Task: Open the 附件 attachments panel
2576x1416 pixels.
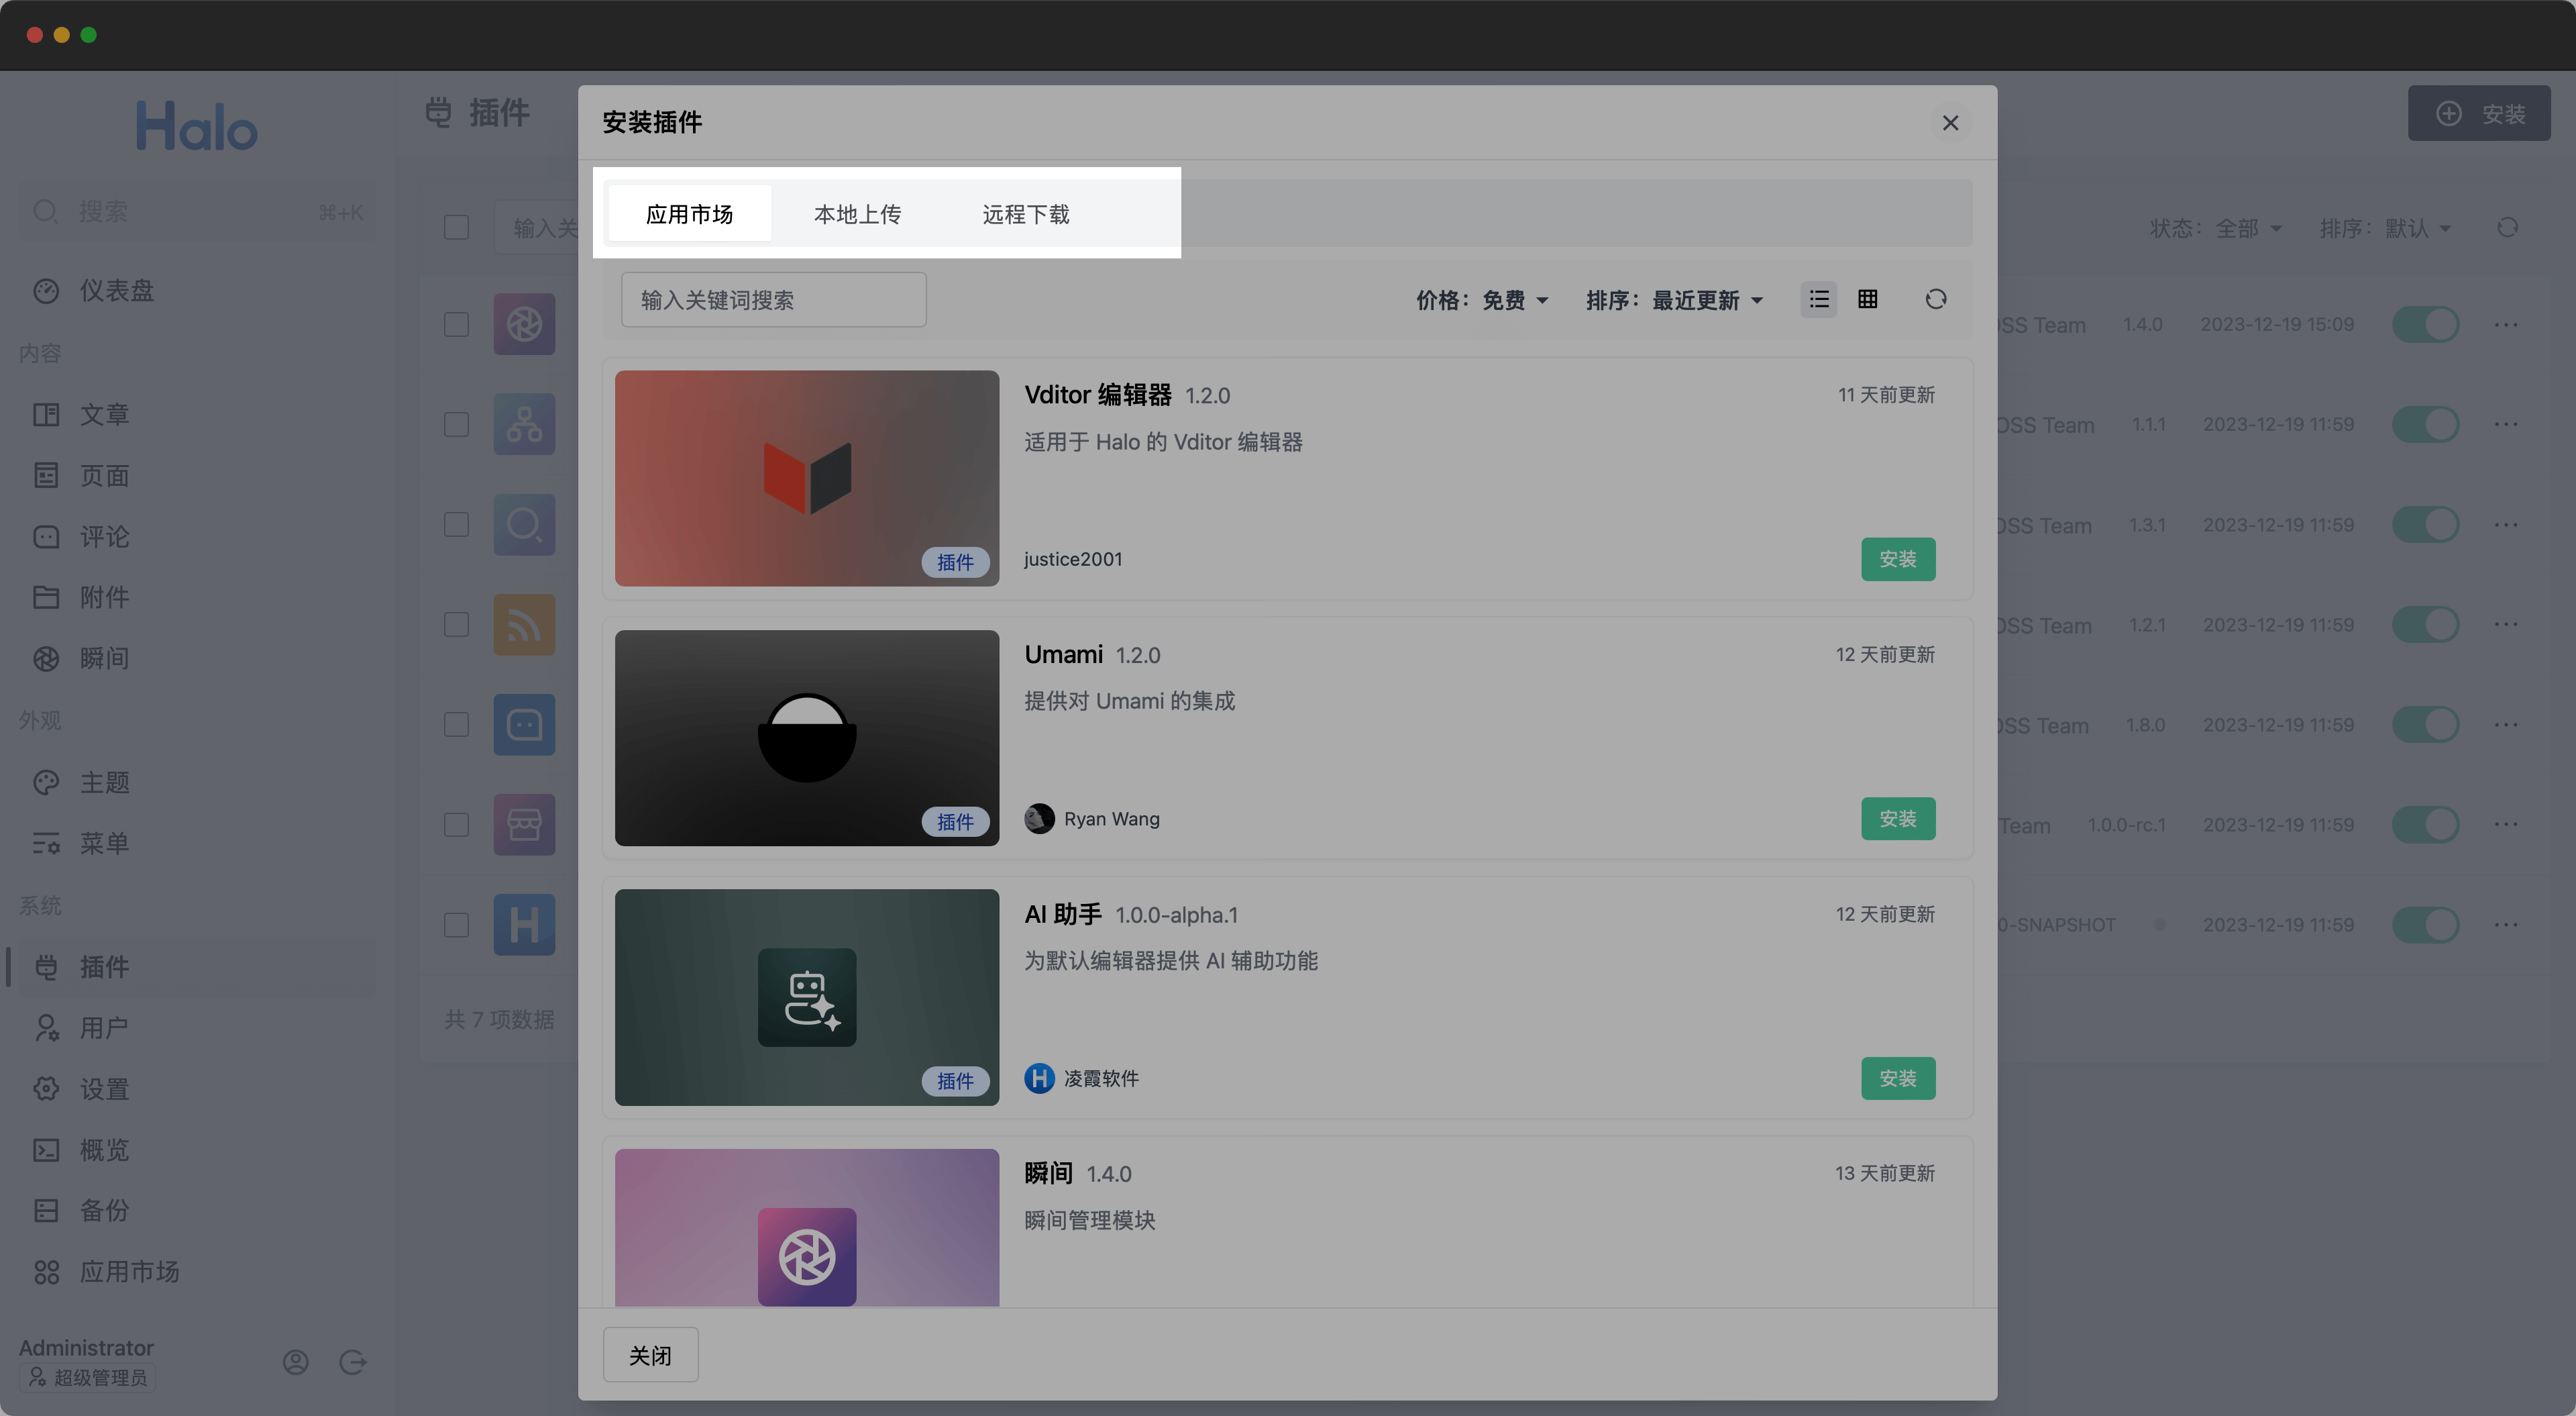Action: 46,597
